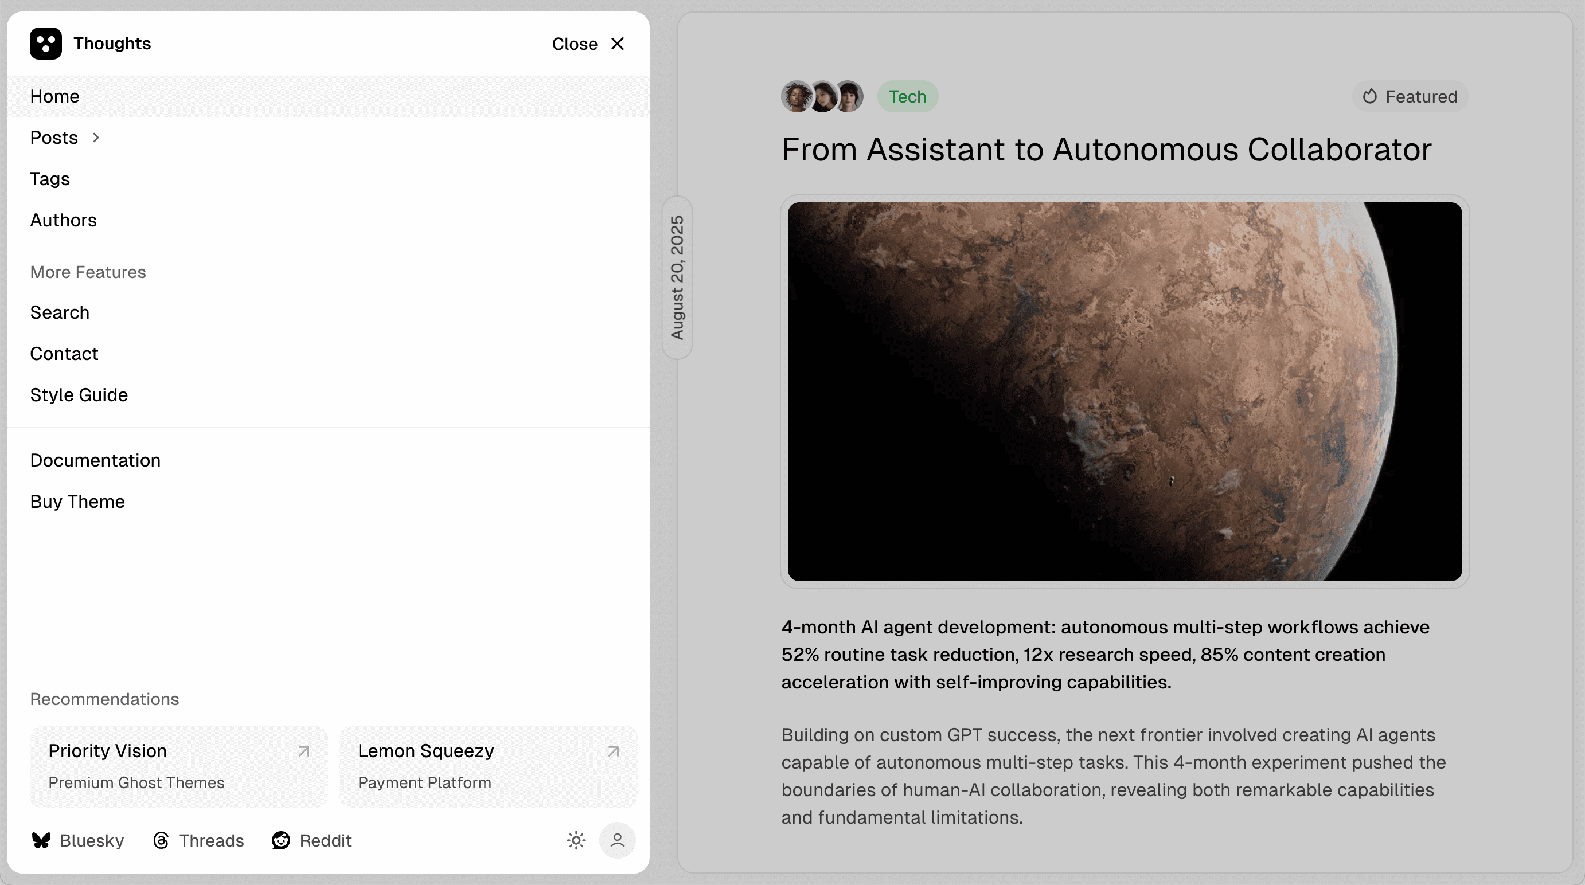The width and height of the screenshot is (1585, 885).
Task: Open Search from More Features
Action: (x=60, y=312)
